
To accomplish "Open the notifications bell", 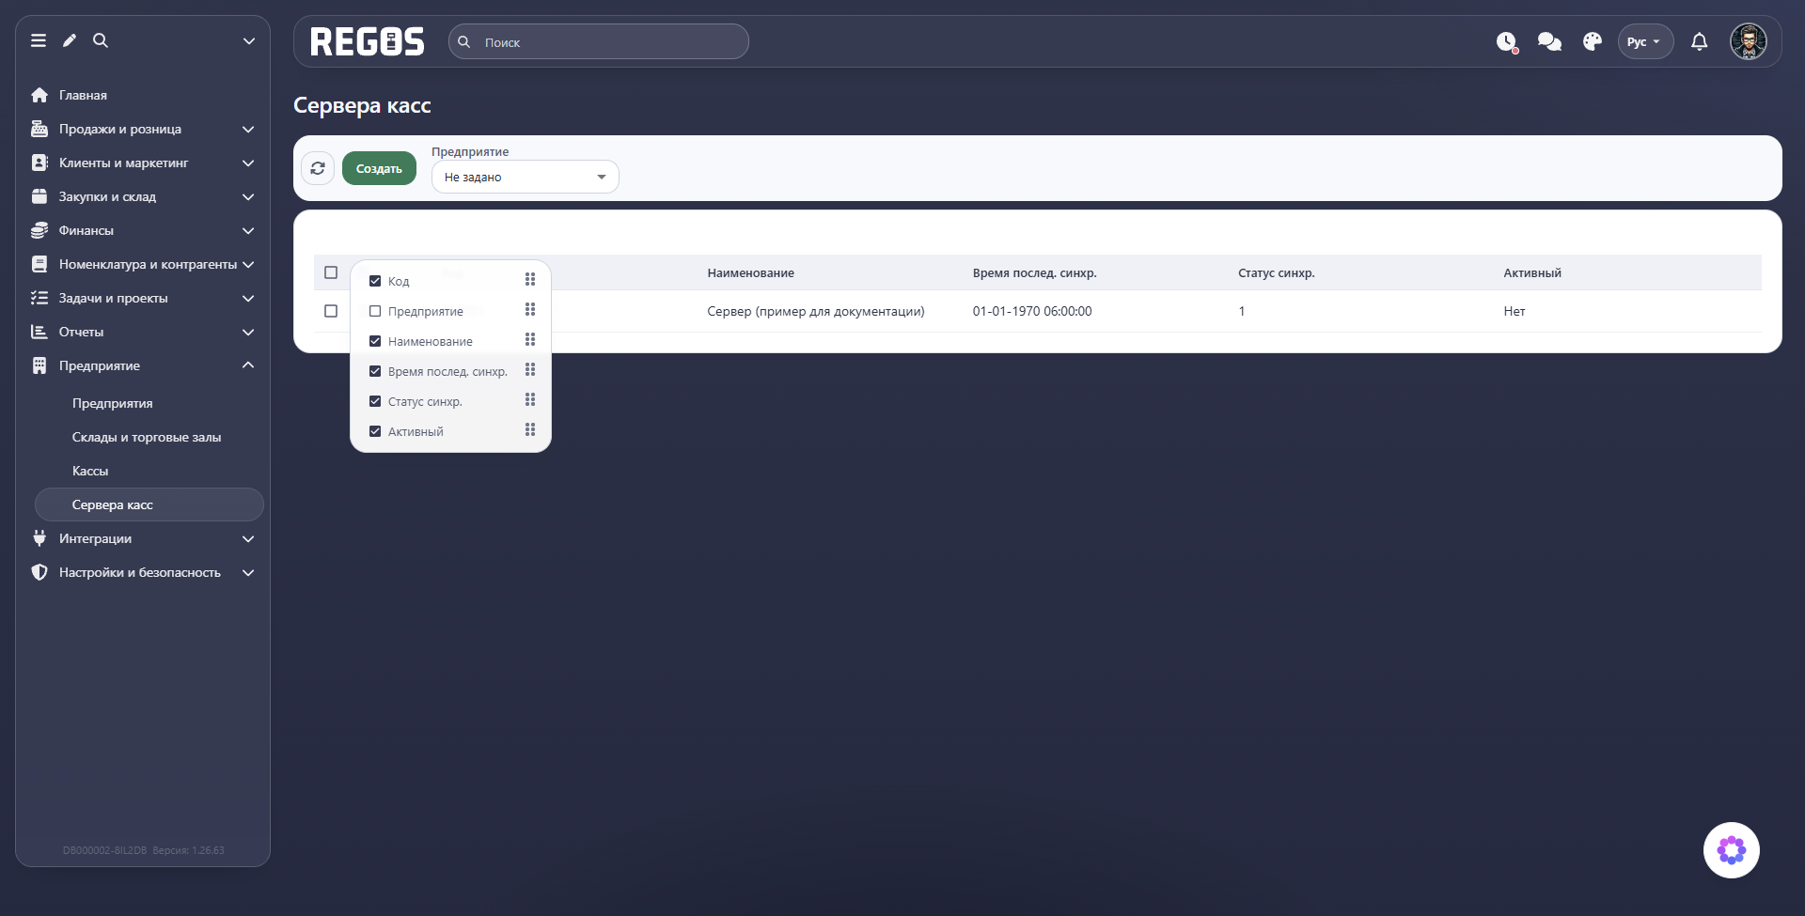I will 1700,42.
